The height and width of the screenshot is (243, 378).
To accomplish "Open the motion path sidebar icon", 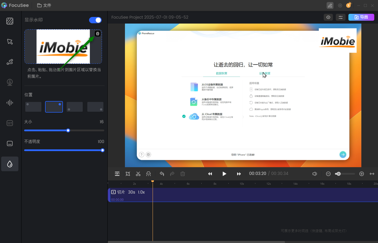I will tap(10, 62).
